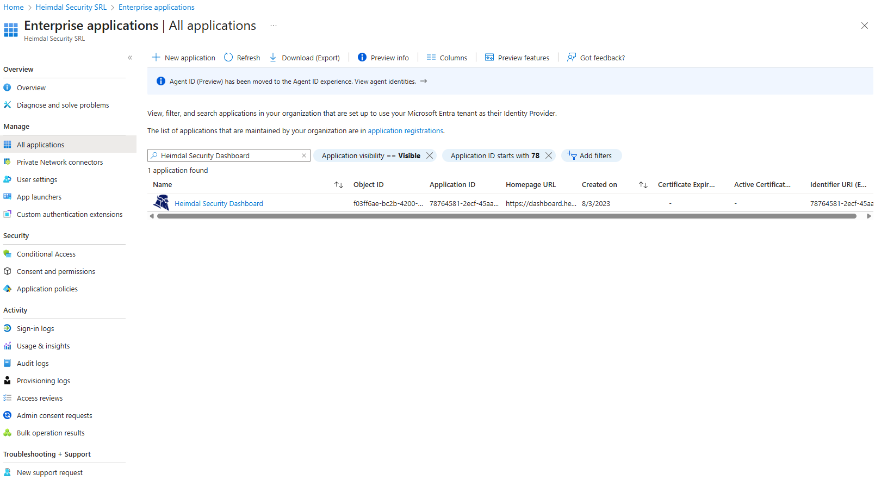Click the 8/3/2023 created date cell
This screenshot has width=875, height=480.
coord(596,203)
